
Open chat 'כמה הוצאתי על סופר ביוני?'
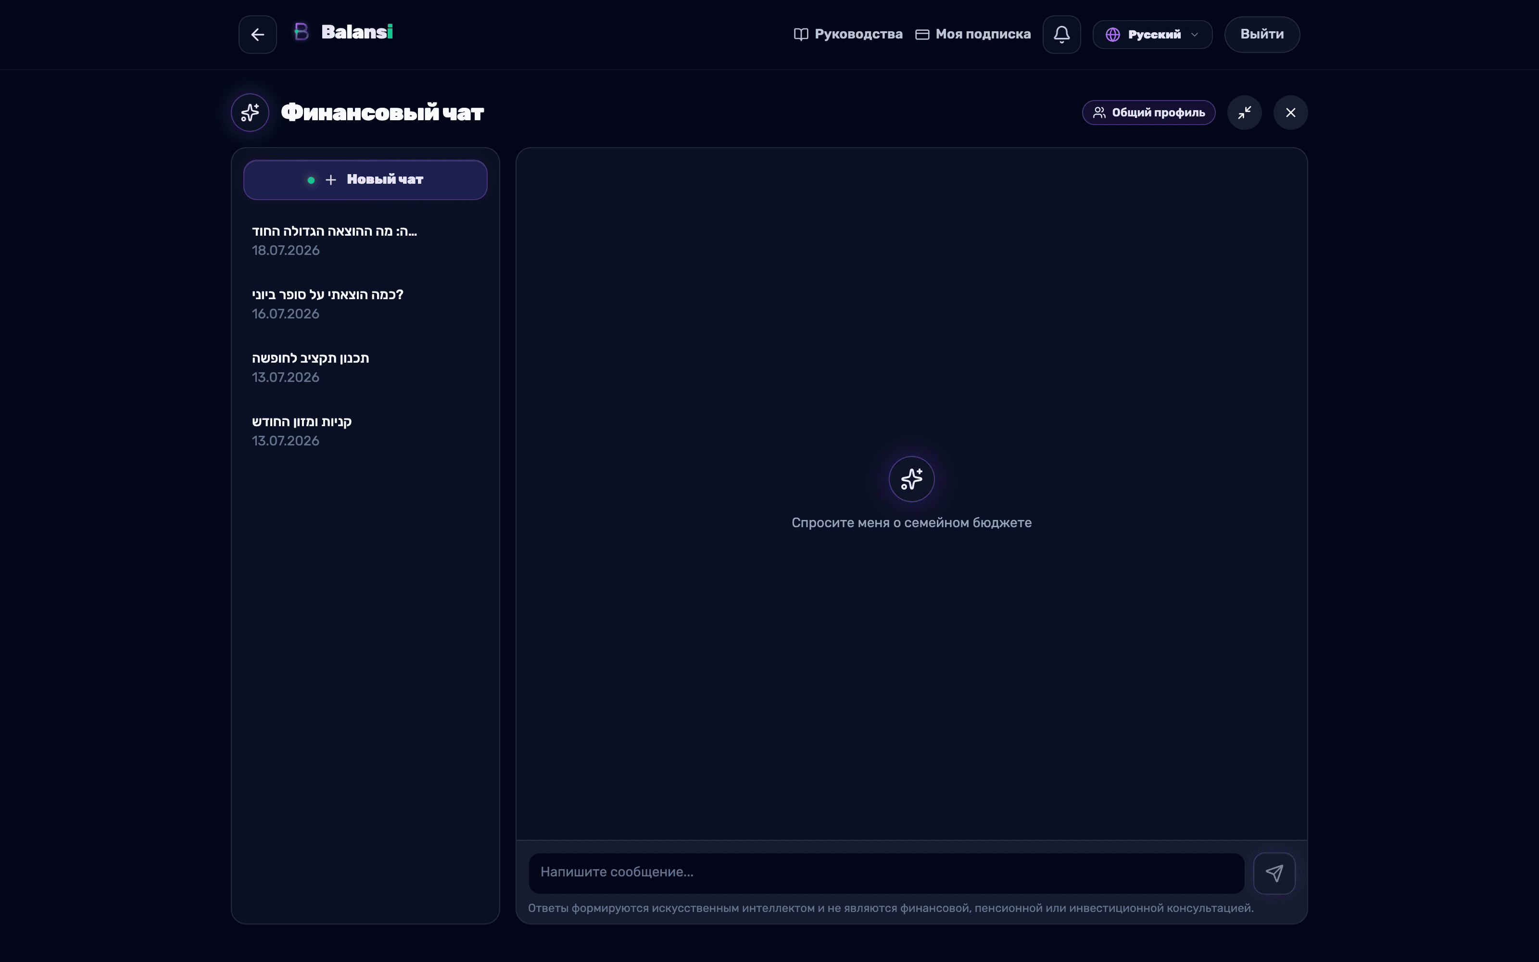(x=365, y=304)
